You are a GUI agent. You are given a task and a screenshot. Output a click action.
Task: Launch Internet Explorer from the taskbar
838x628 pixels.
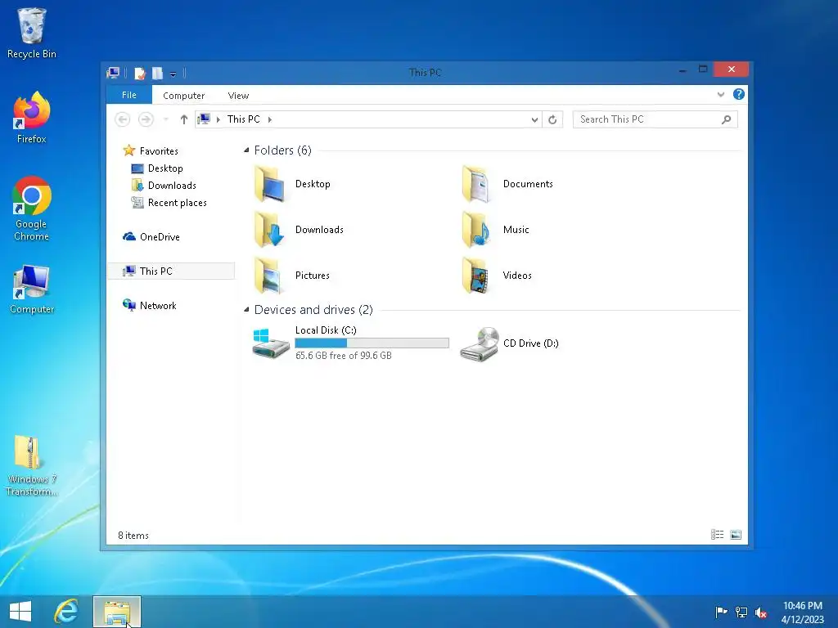tap(66, 612)
